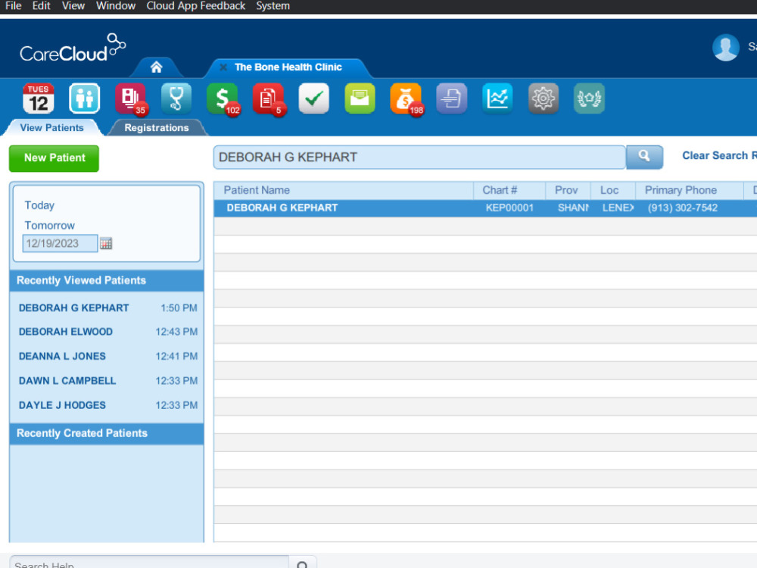Viewport: 757px width, 568px height.
Task: Go to the Home tab icon
Action: (157, 67)
